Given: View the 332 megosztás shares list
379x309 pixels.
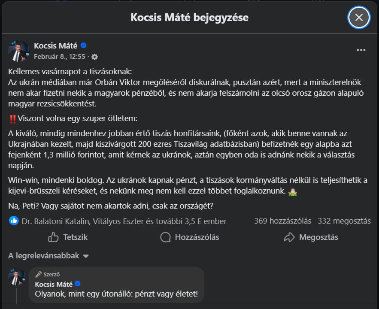Looking at the screenshot, I should pos(344,221).
